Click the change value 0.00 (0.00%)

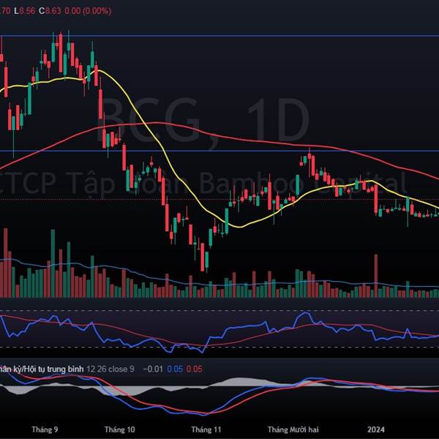pos(88,11)
